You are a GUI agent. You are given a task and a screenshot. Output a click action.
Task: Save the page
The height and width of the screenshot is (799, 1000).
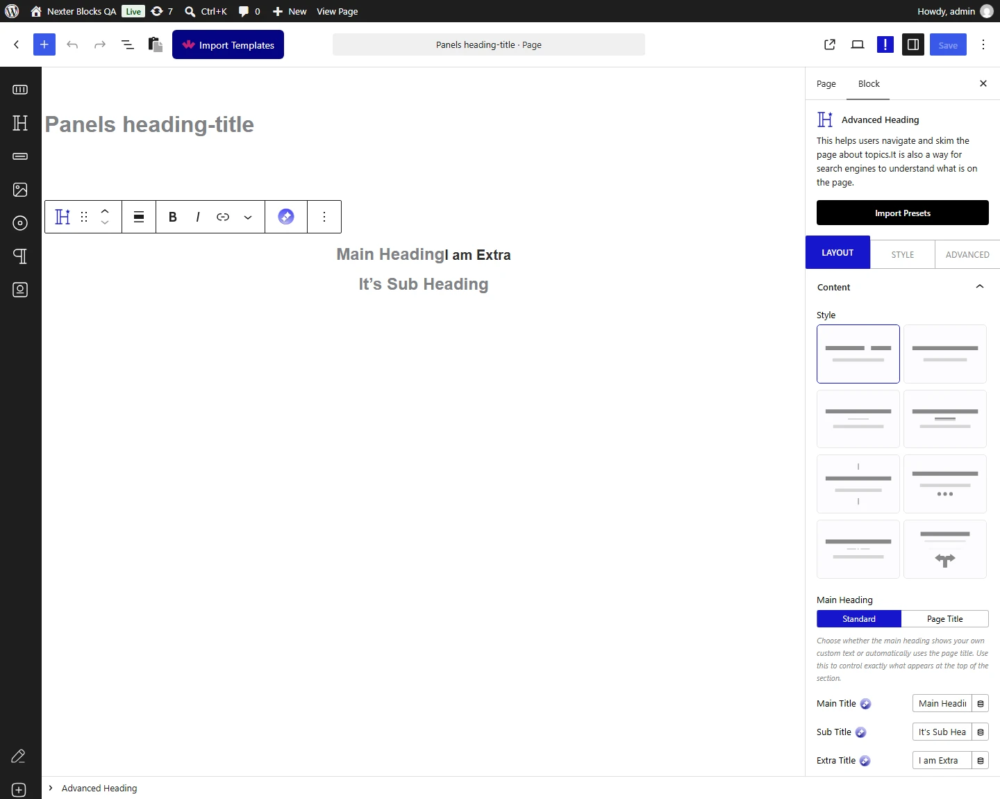[x=948, y=44]
